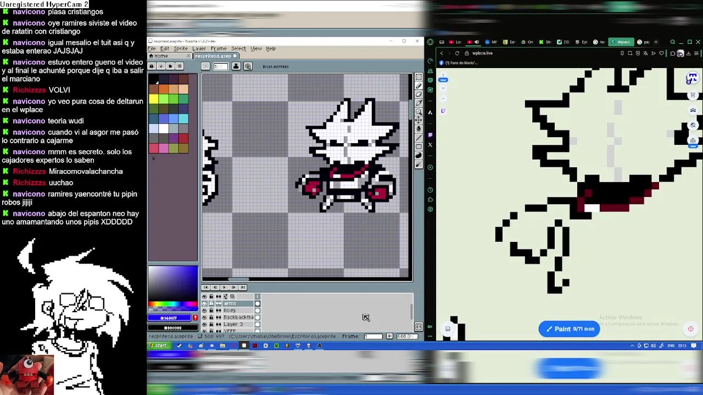
Task: Toggle continuous mode on the Body layer
Action: click(218, 311)
